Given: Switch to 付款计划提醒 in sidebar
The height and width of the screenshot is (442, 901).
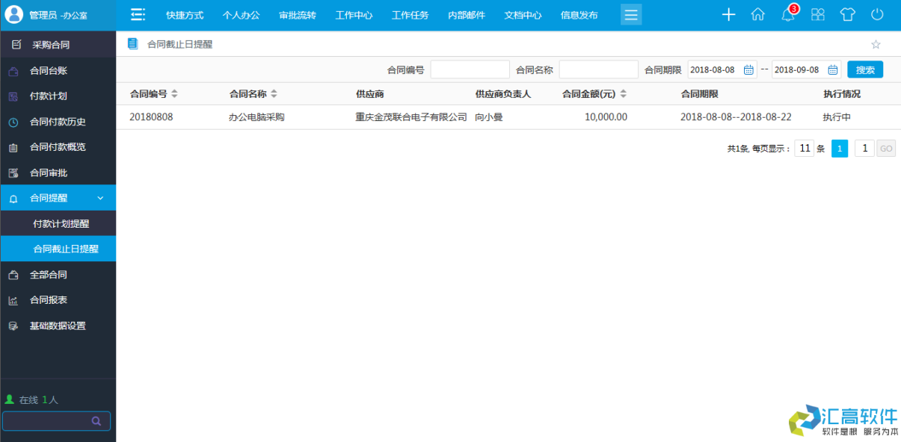Looking at the screenshot, I should click(x=58, y=222).
